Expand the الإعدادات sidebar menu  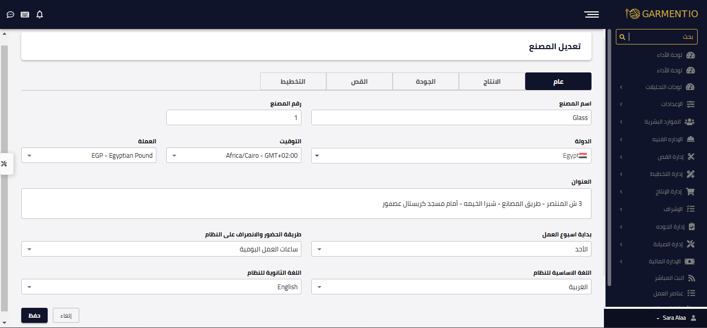(657, 104)
